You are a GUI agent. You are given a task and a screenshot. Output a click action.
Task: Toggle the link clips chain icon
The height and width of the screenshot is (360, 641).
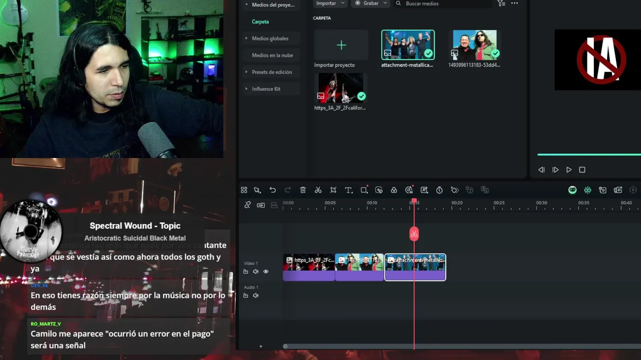[x=261, y=205]
